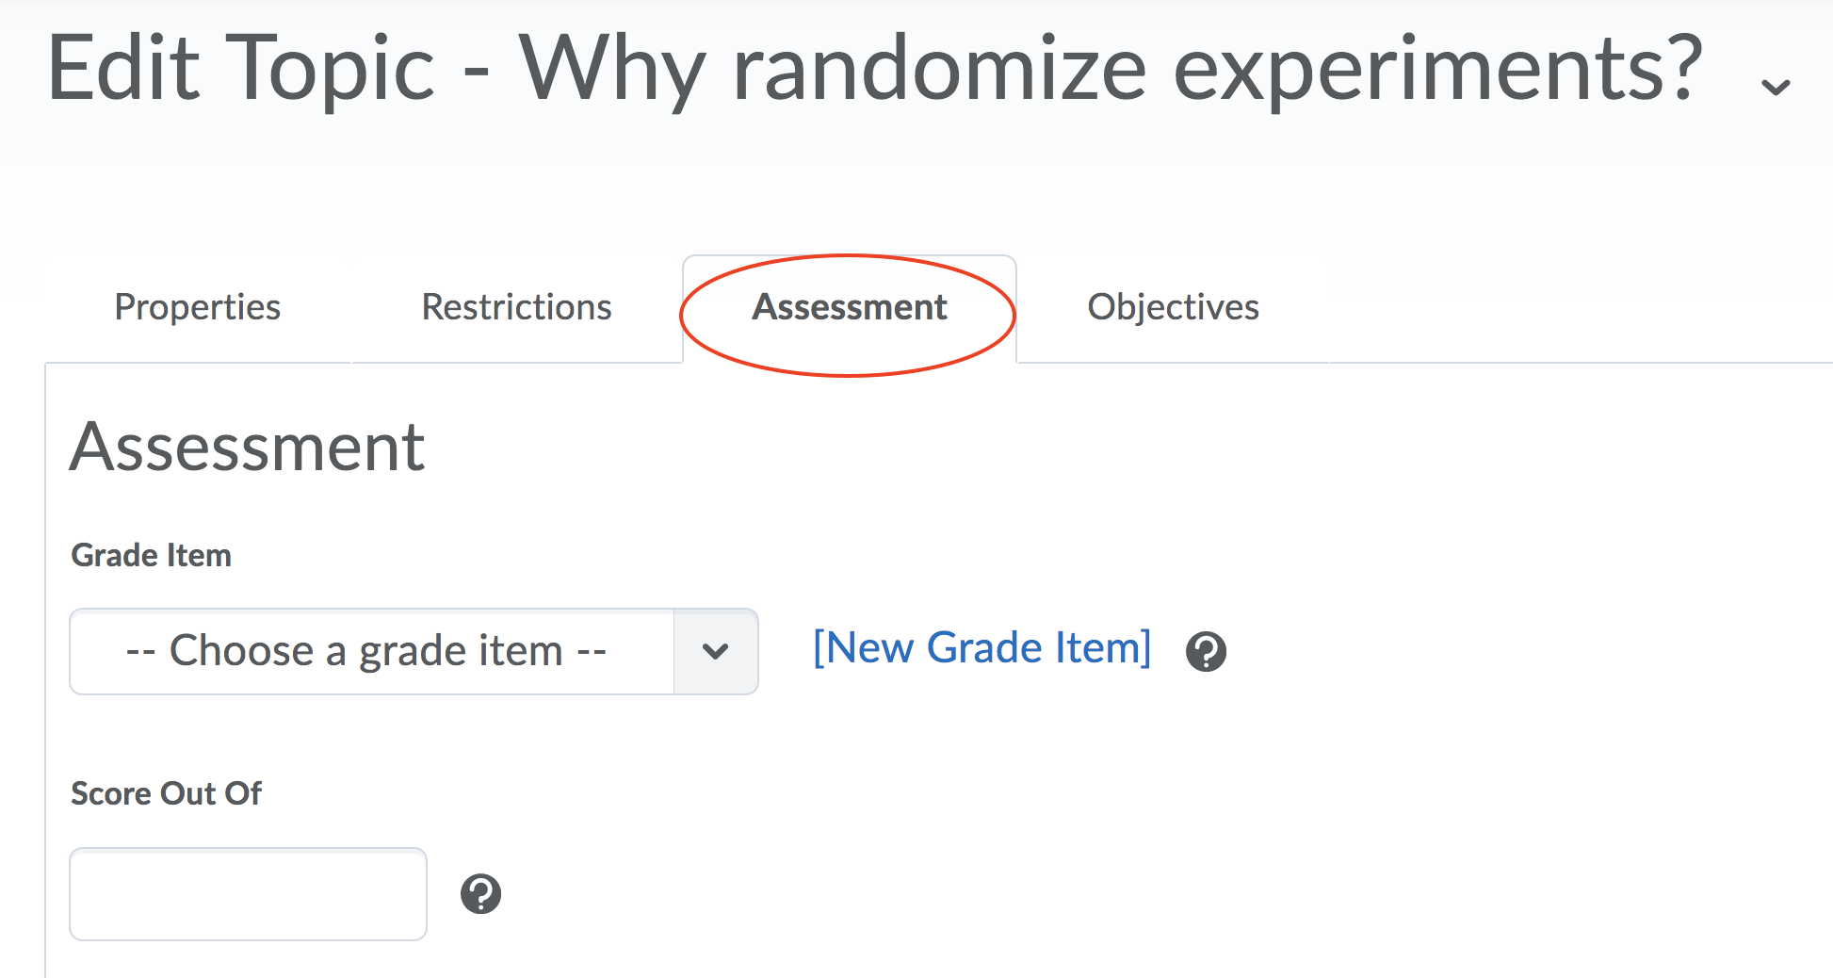The image size is (1833, 978).
Task: Show help for Score Out Of
Action: pyautogui.click(x=480, y=893)
